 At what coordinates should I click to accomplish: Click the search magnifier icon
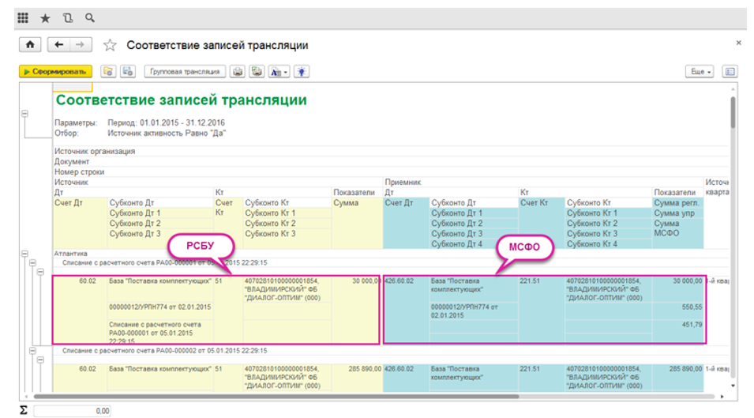coord(89,17)
